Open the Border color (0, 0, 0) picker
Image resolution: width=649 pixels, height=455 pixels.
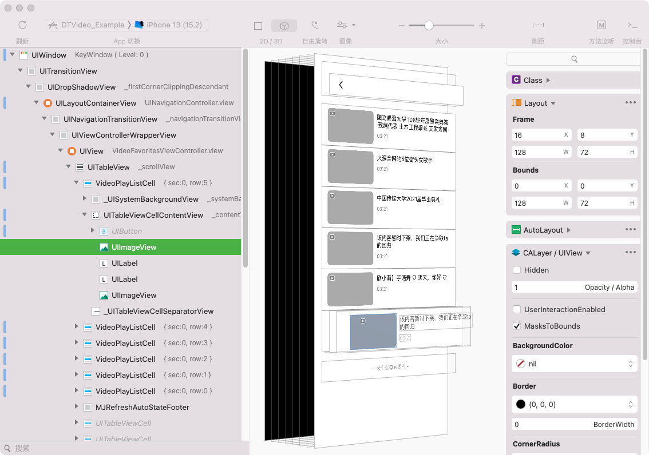pos(574,404)
